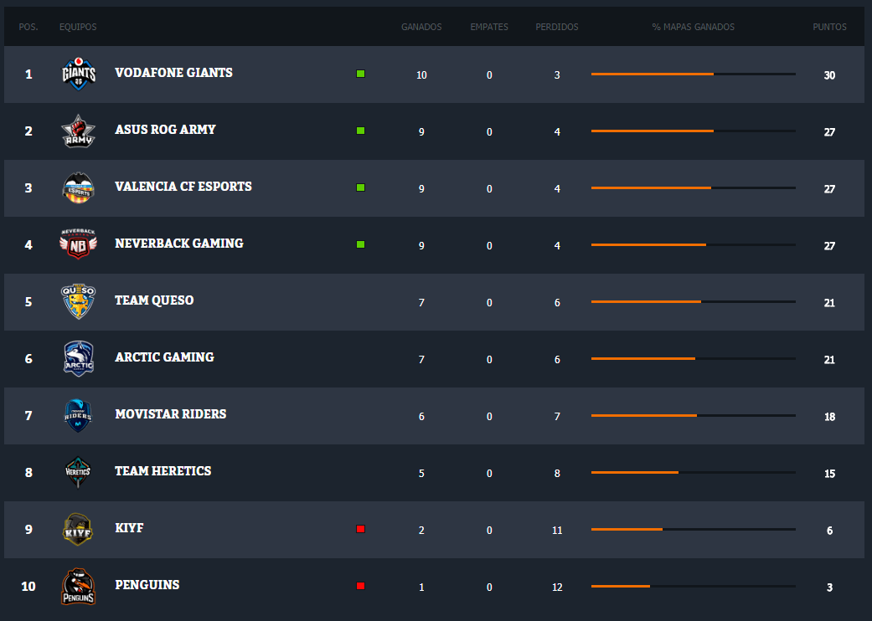The image size is (872, 621).
Task: Click Vodafone Giants map win percentage bar
Action: coord(694,74)
